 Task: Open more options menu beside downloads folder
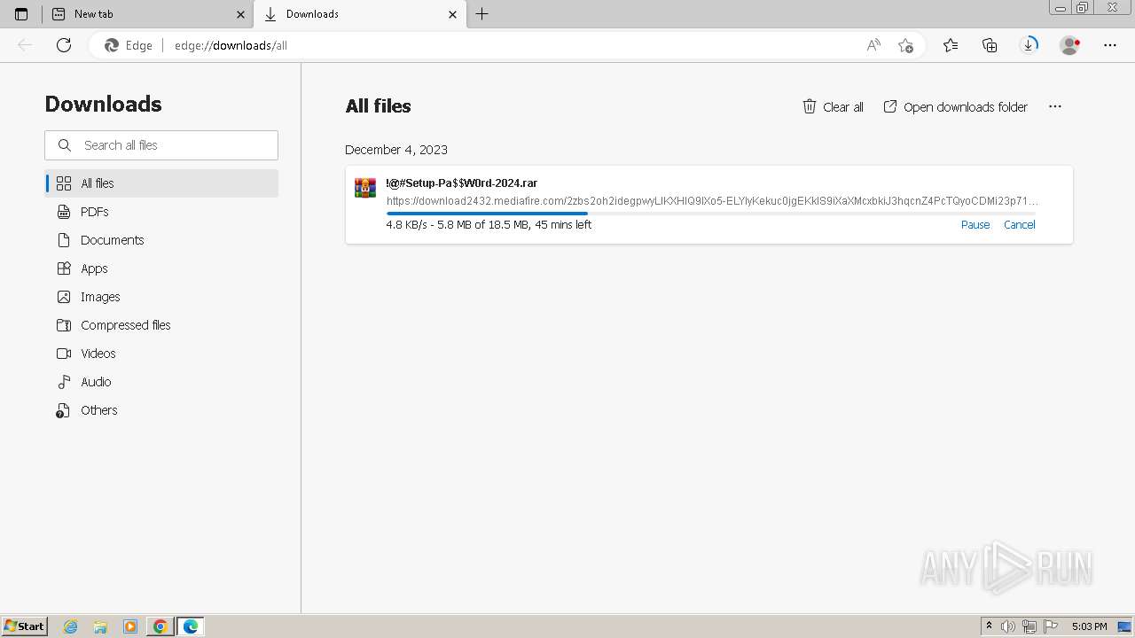[x=1054, y=106]
